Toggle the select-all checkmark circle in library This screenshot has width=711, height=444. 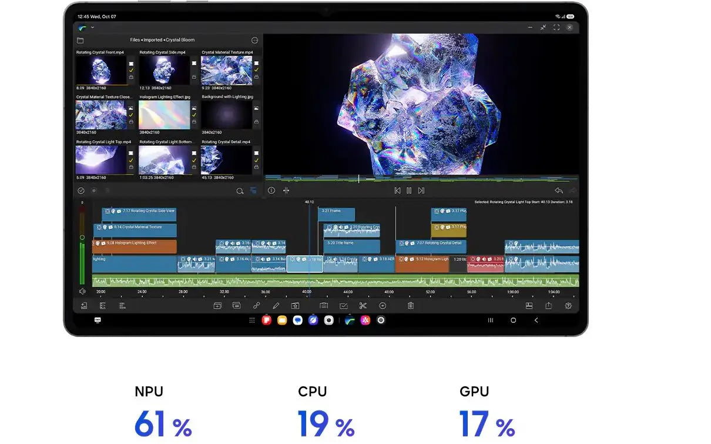point(81,191)
